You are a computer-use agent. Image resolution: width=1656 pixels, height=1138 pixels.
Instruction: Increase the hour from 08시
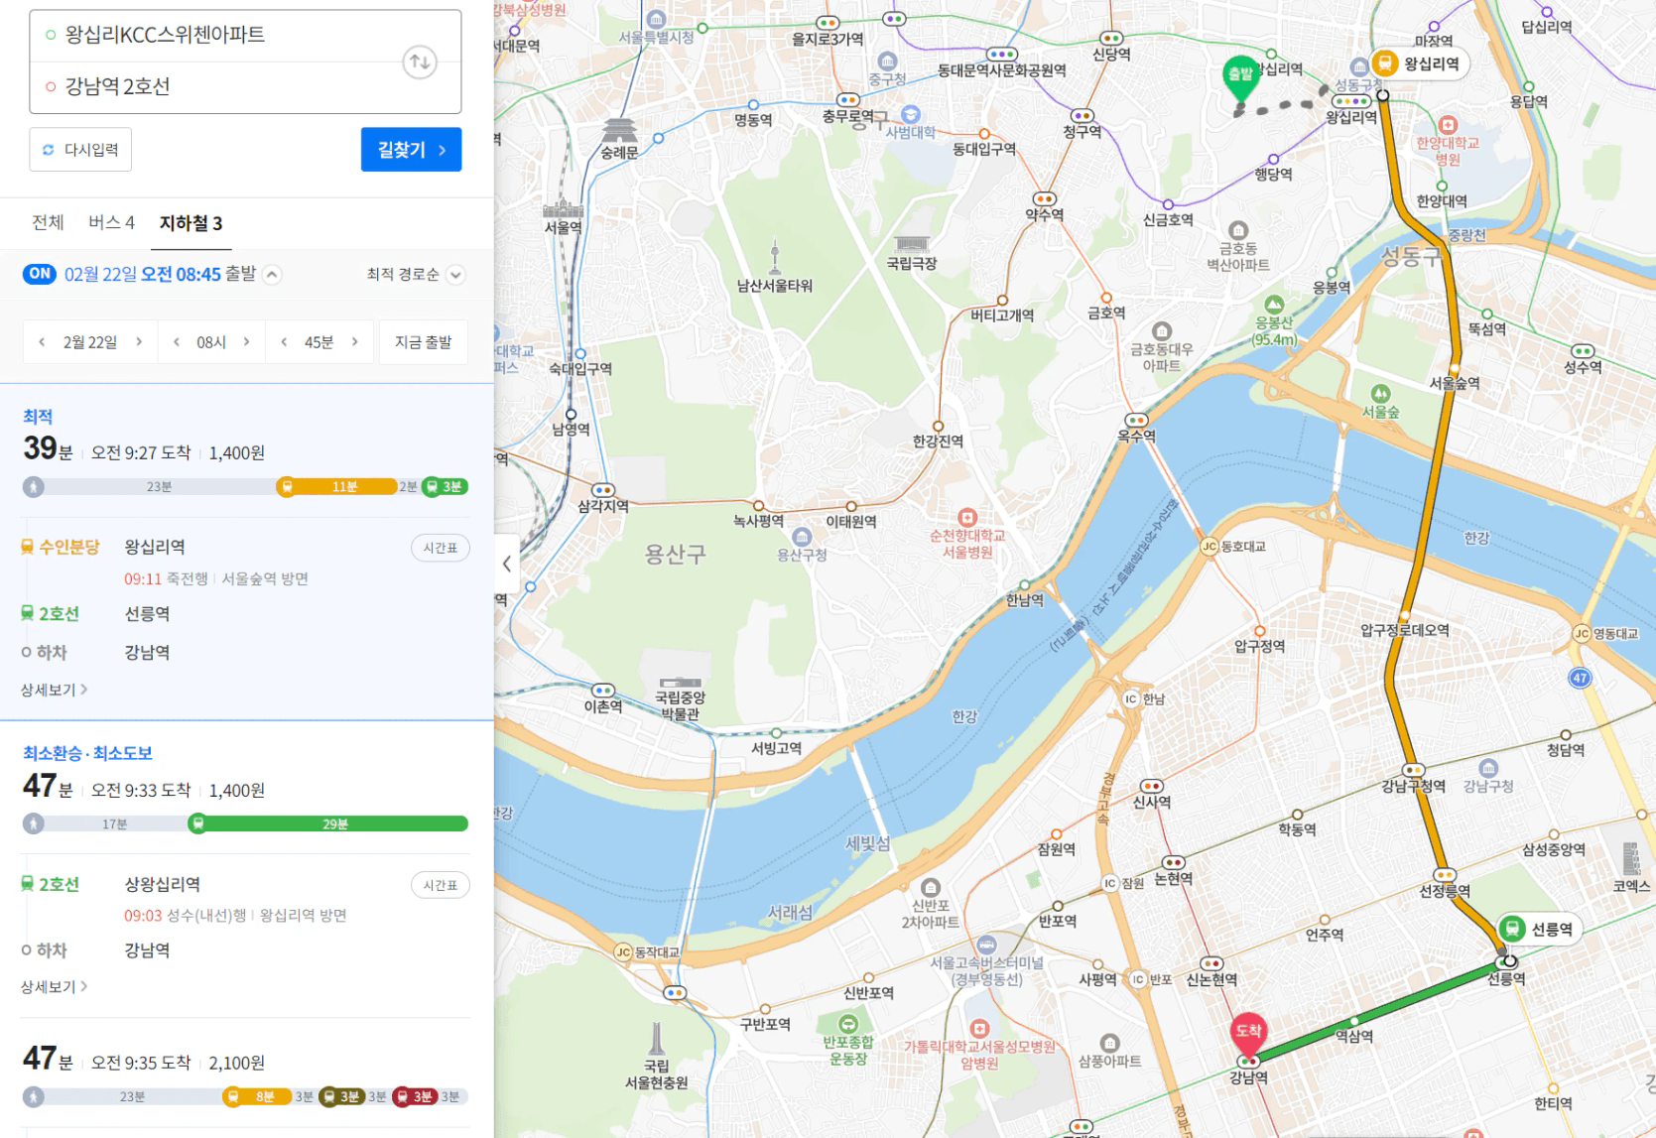click(x=246, y=342)
